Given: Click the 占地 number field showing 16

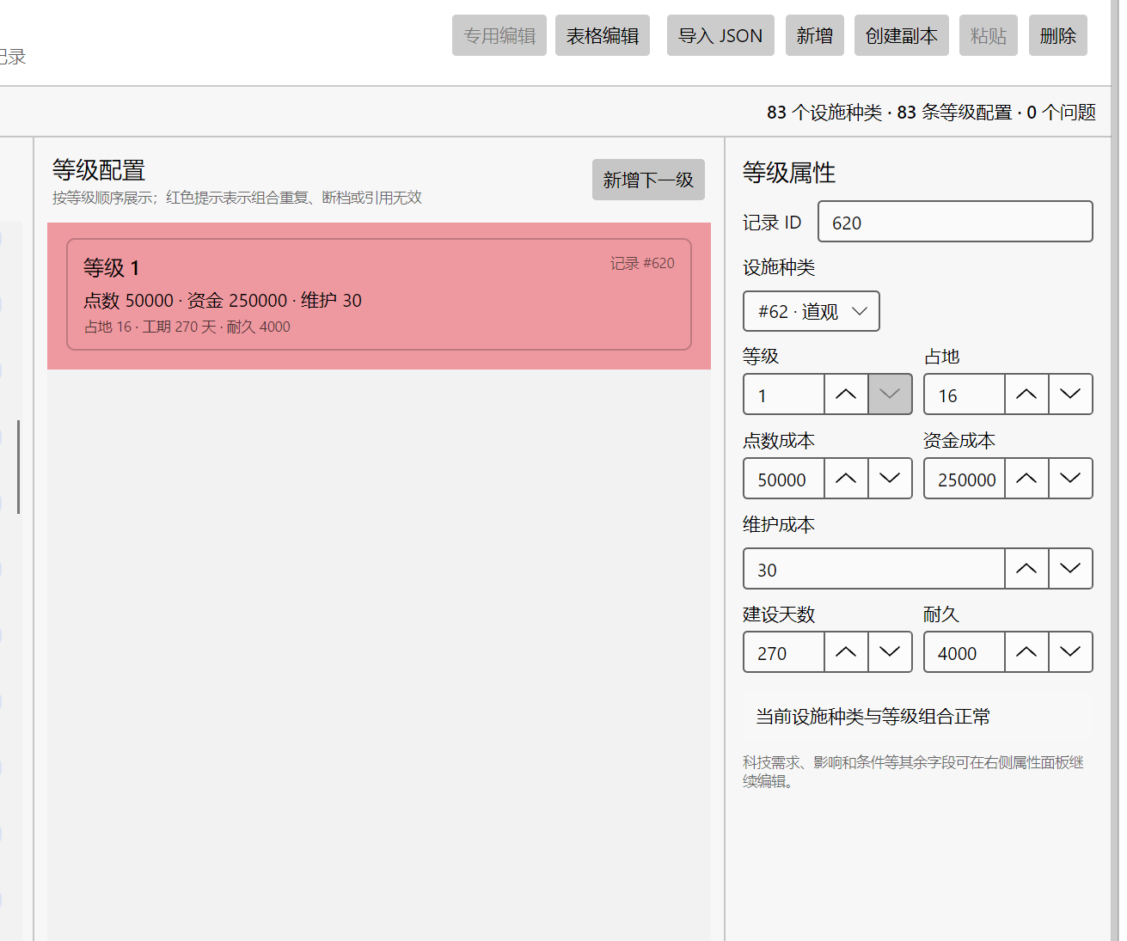Looking at the screenshot, I should (965, 394).
